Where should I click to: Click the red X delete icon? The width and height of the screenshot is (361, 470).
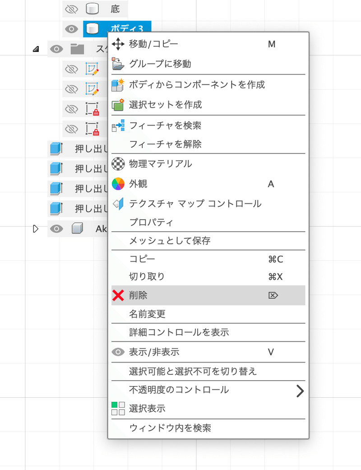(x=118, y=296)
